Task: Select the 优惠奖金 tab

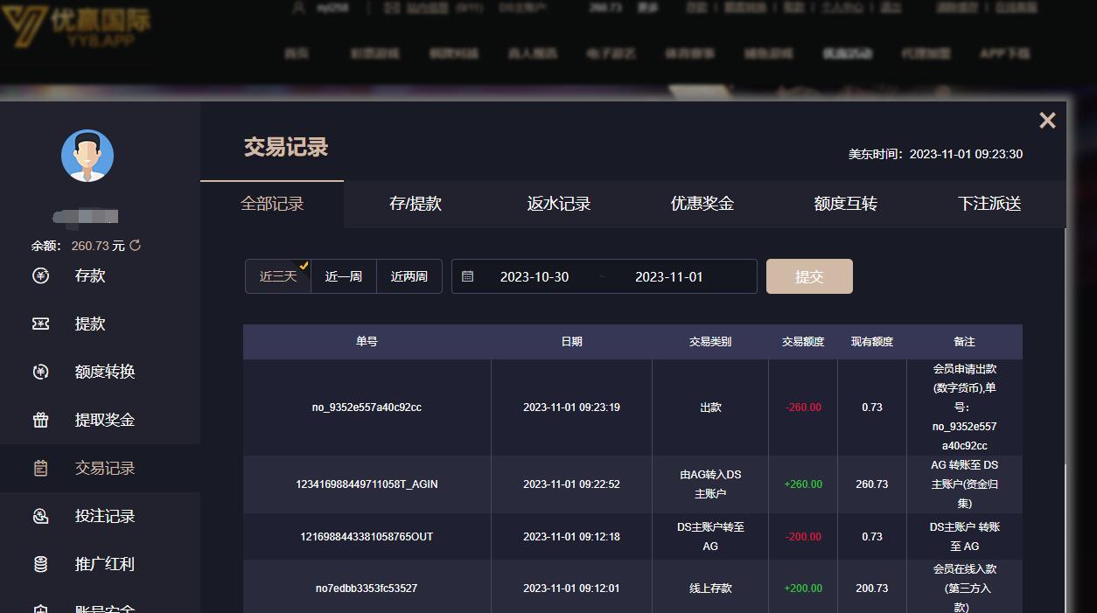Action: (702, 204)
